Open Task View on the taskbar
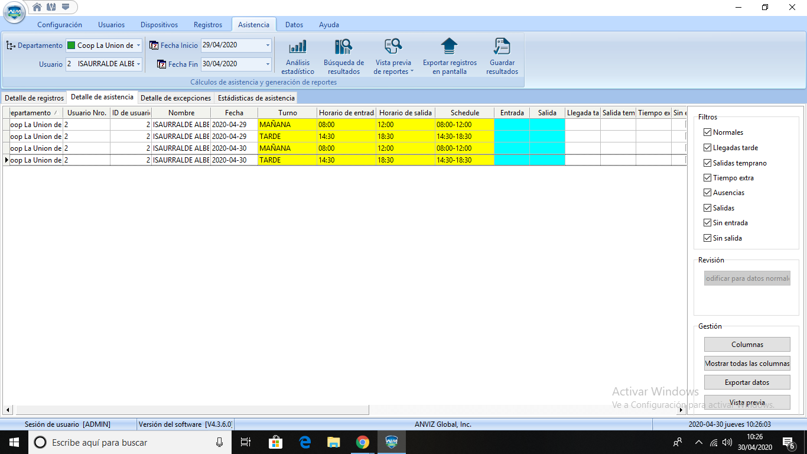Image resolution: width=807 pixels, height=454 pixels. [x=246, y=442]
